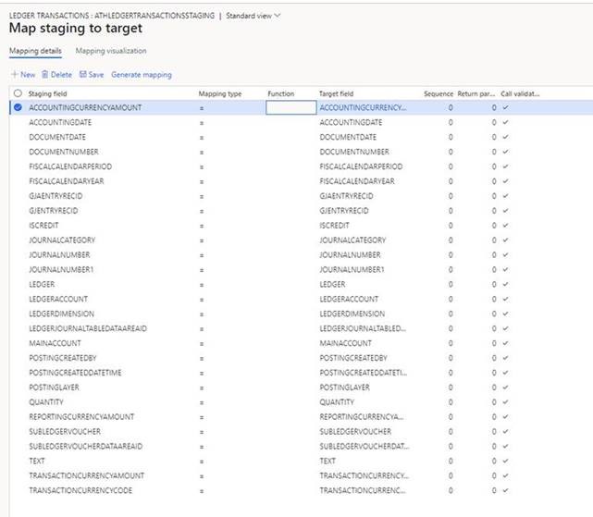Select the Mapping details tab
Screen dimensions: 593x517
click(x=35, y=51)
